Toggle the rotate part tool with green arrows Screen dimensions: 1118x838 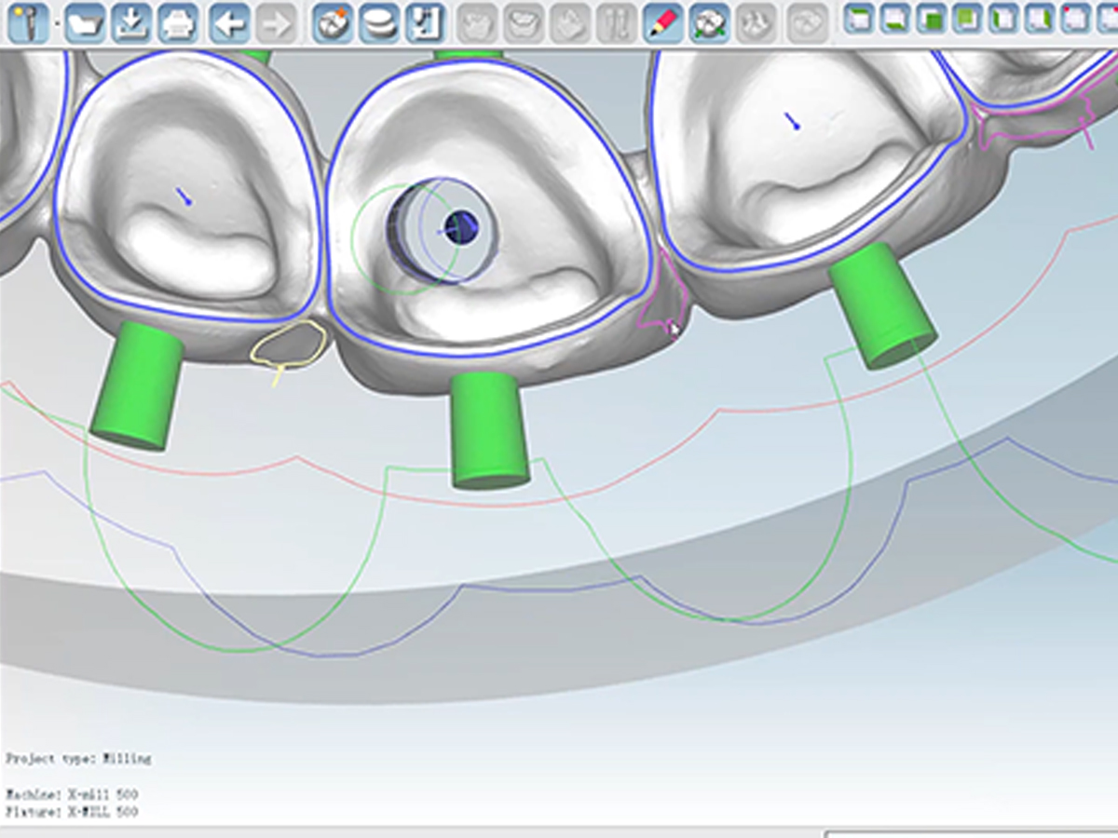[x=709, y=22]
